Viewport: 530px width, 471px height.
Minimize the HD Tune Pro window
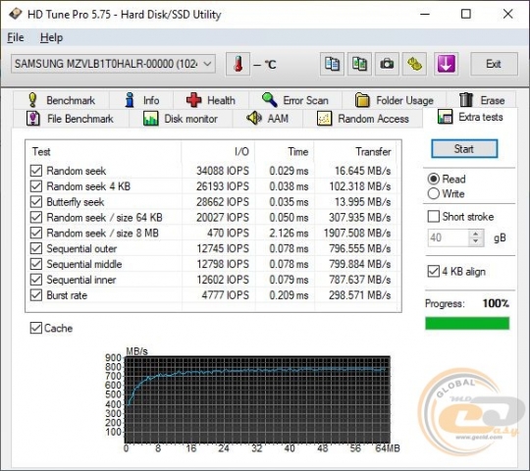click(425, 14)
